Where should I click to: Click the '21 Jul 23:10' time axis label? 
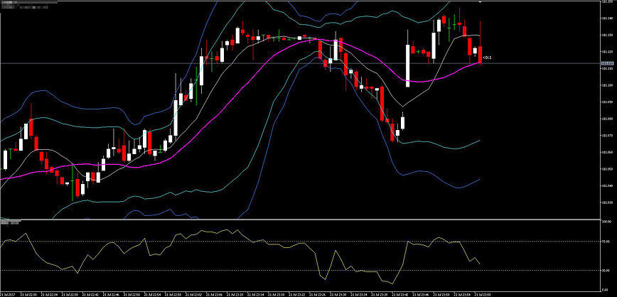click(x=236, y=295)
